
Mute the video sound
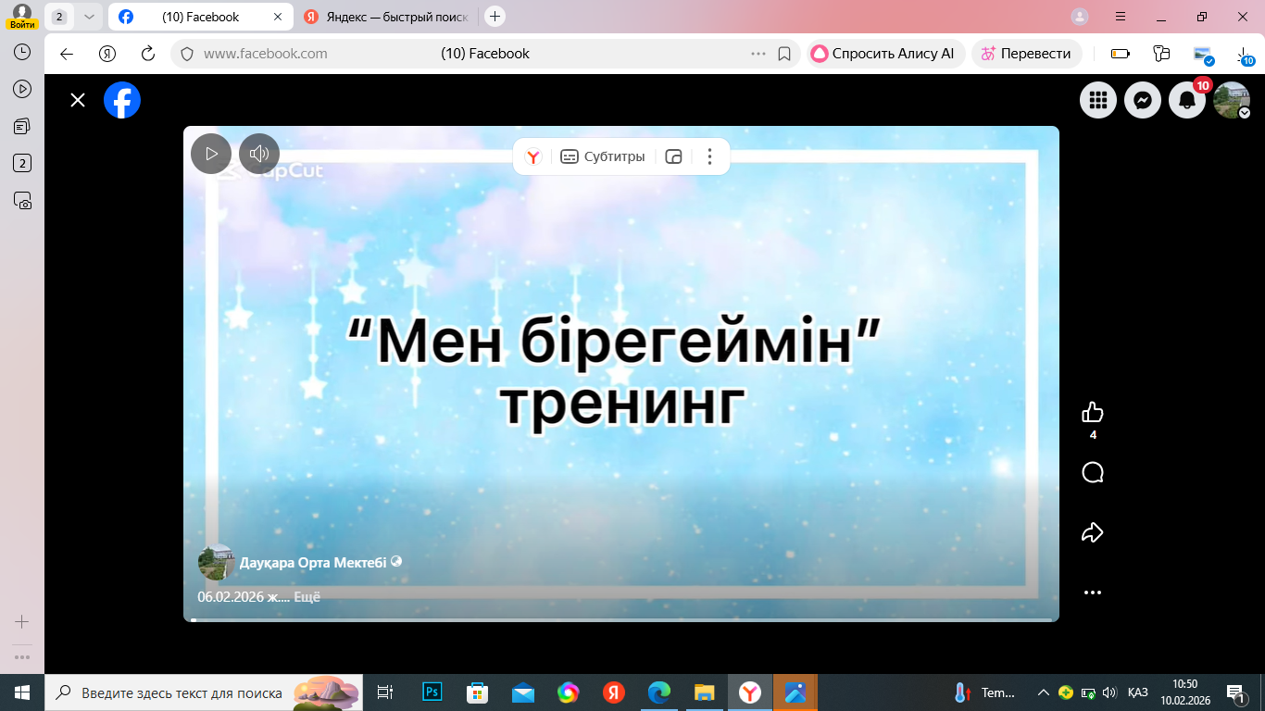tap(259, 154)
